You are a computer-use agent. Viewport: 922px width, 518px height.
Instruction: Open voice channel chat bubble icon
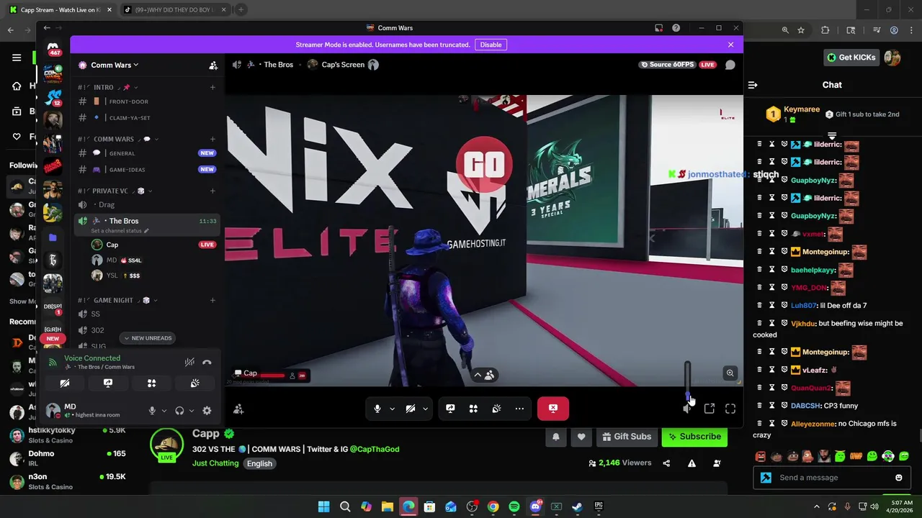point(730,65)
